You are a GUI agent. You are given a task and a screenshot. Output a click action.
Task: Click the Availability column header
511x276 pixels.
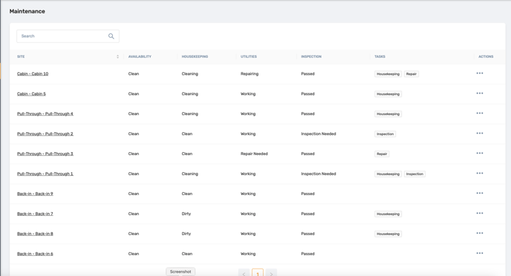[x=140, y=56]
